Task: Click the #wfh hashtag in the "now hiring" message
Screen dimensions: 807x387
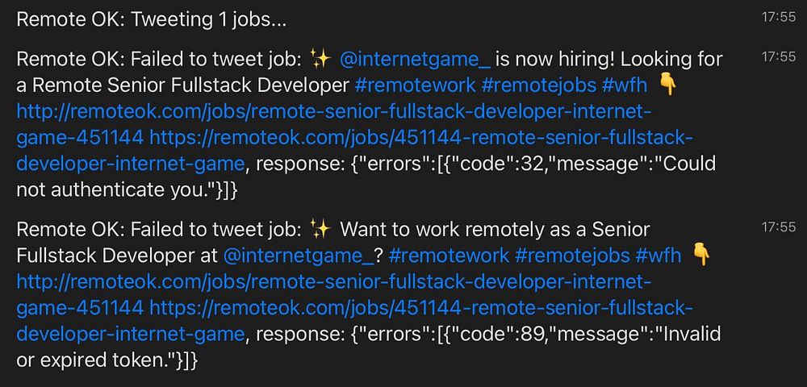Action: tap(628, 85)
